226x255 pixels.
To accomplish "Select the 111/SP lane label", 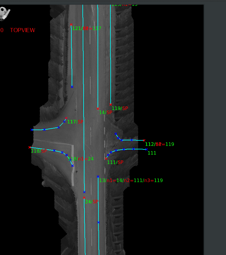I will pos(115,162).
